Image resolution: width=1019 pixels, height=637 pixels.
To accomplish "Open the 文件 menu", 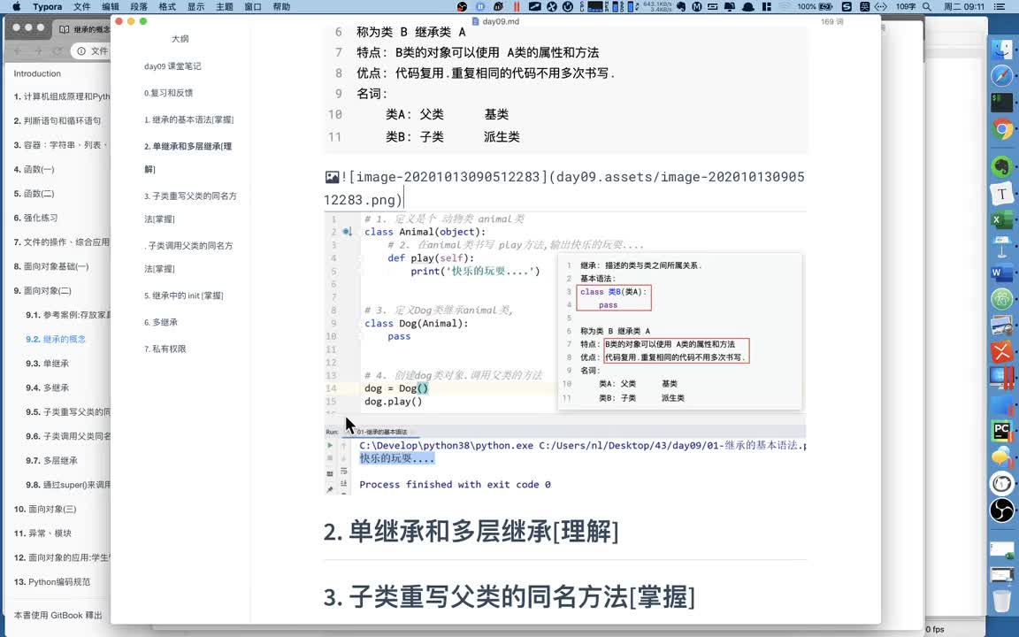I will click(82, 6).
